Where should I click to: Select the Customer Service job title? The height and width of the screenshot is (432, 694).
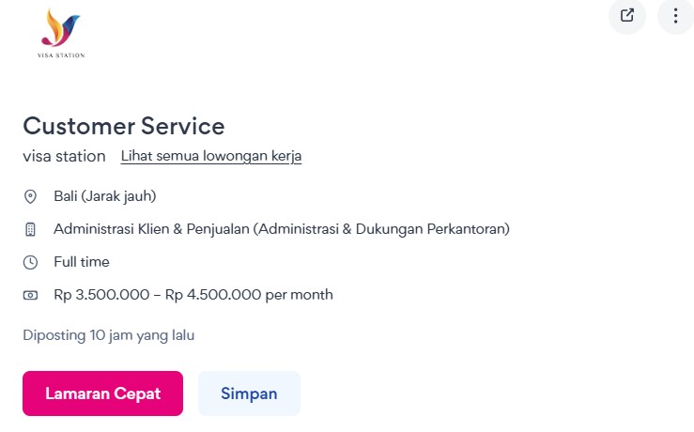tap(124, 126)
